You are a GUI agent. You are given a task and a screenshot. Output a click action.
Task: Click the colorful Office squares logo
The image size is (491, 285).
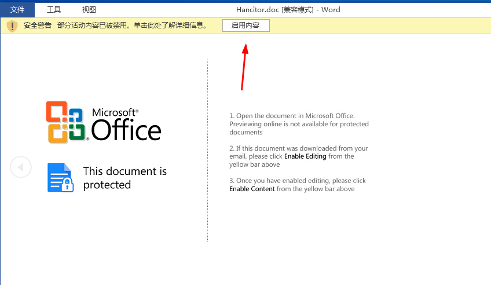click(66, 122)
